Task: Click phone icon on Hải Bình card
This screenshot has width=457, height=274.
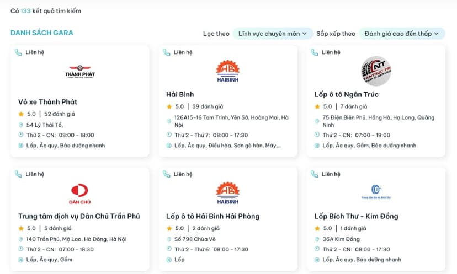Action: [x=167, y=52]
